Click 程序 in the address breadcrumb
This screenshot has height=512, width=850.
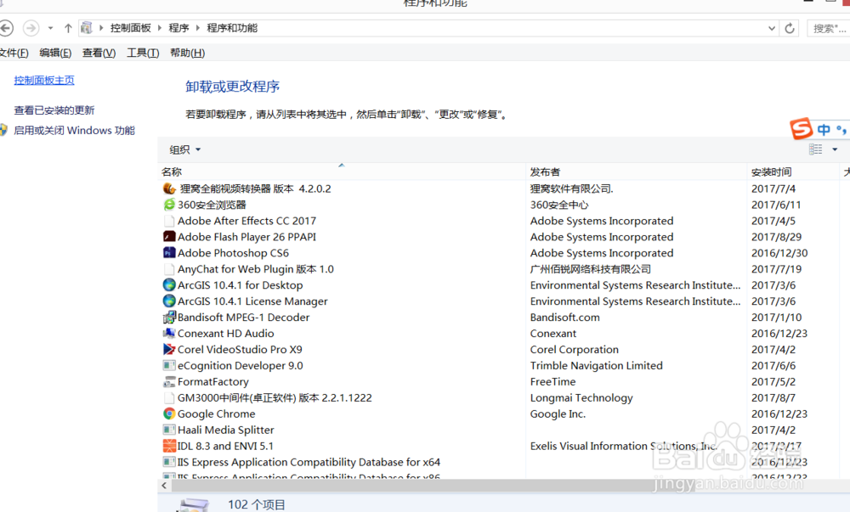point(178,28)
